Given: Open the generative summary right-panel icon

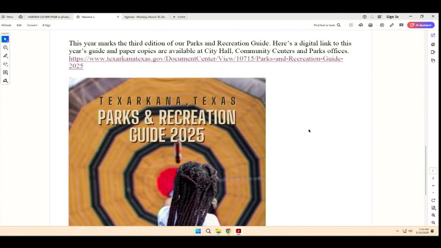Looking at the screenshot, I should click(433, 35).
